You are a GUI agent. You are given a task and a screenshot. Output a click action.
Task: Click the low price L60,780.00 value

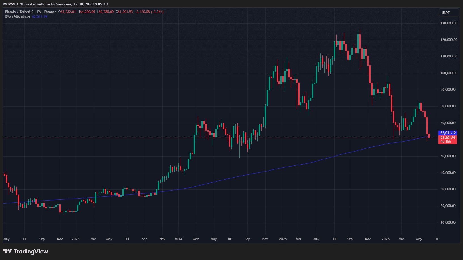point(105,12)
